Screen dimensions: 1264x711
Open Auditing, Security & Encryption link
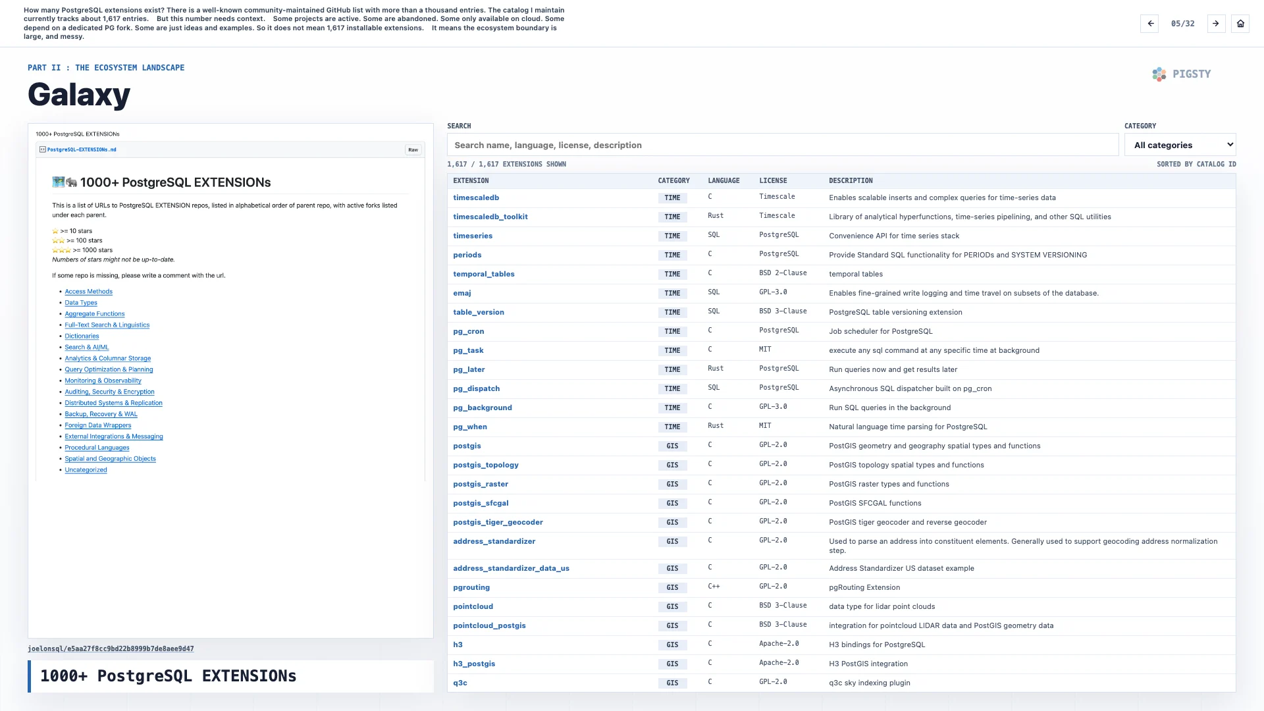pos(110,392)
